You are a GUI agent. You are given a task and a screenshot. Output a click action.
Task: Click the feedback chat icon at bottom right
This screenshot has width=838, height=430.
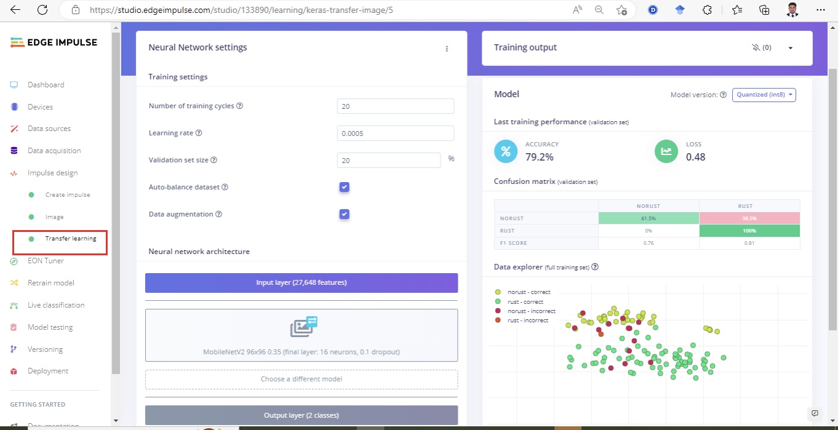tap(815, 413)
